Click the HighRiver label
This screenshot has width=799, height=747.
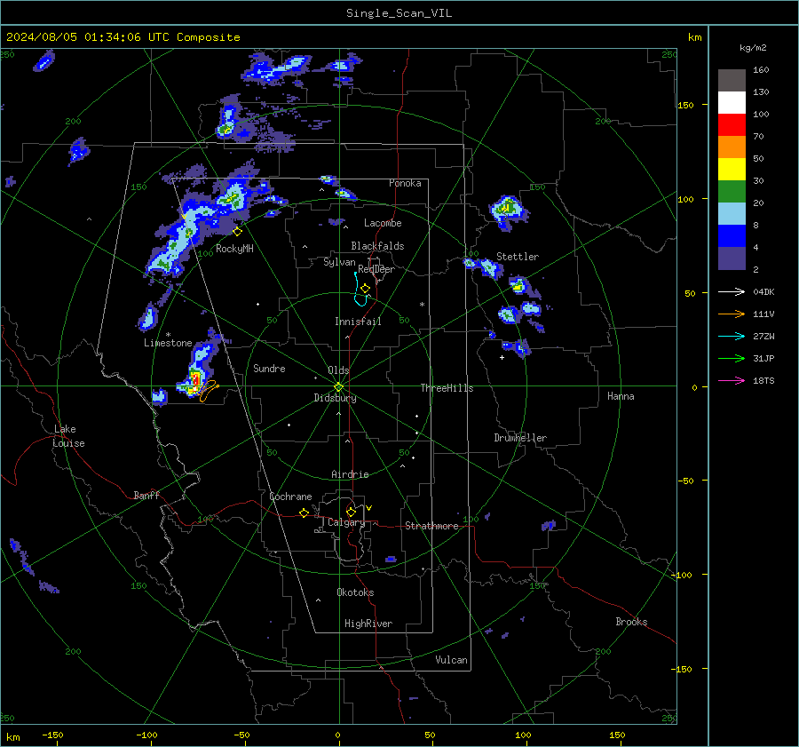click(368, 624)
